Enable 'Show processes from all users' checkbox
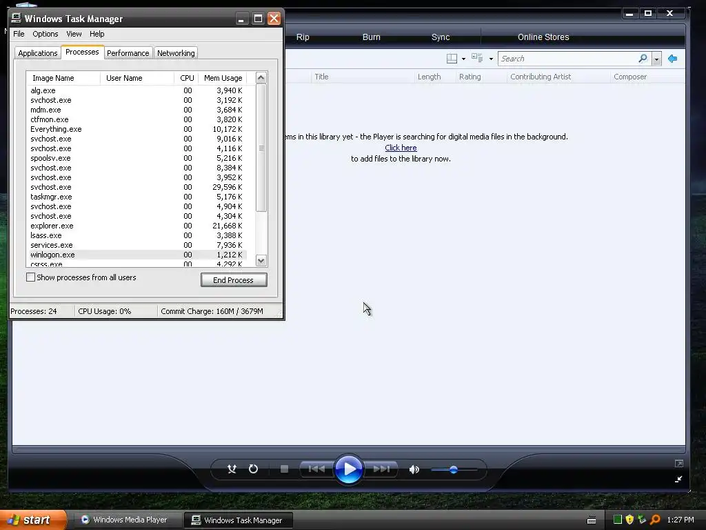The width and height of the screenshot is (706, 530). coord(30,277)
